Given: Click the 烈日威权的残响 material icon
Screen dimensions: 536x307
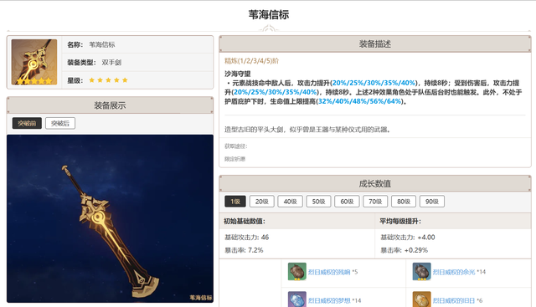Looking at the screenshot, I should pos(296,272).
